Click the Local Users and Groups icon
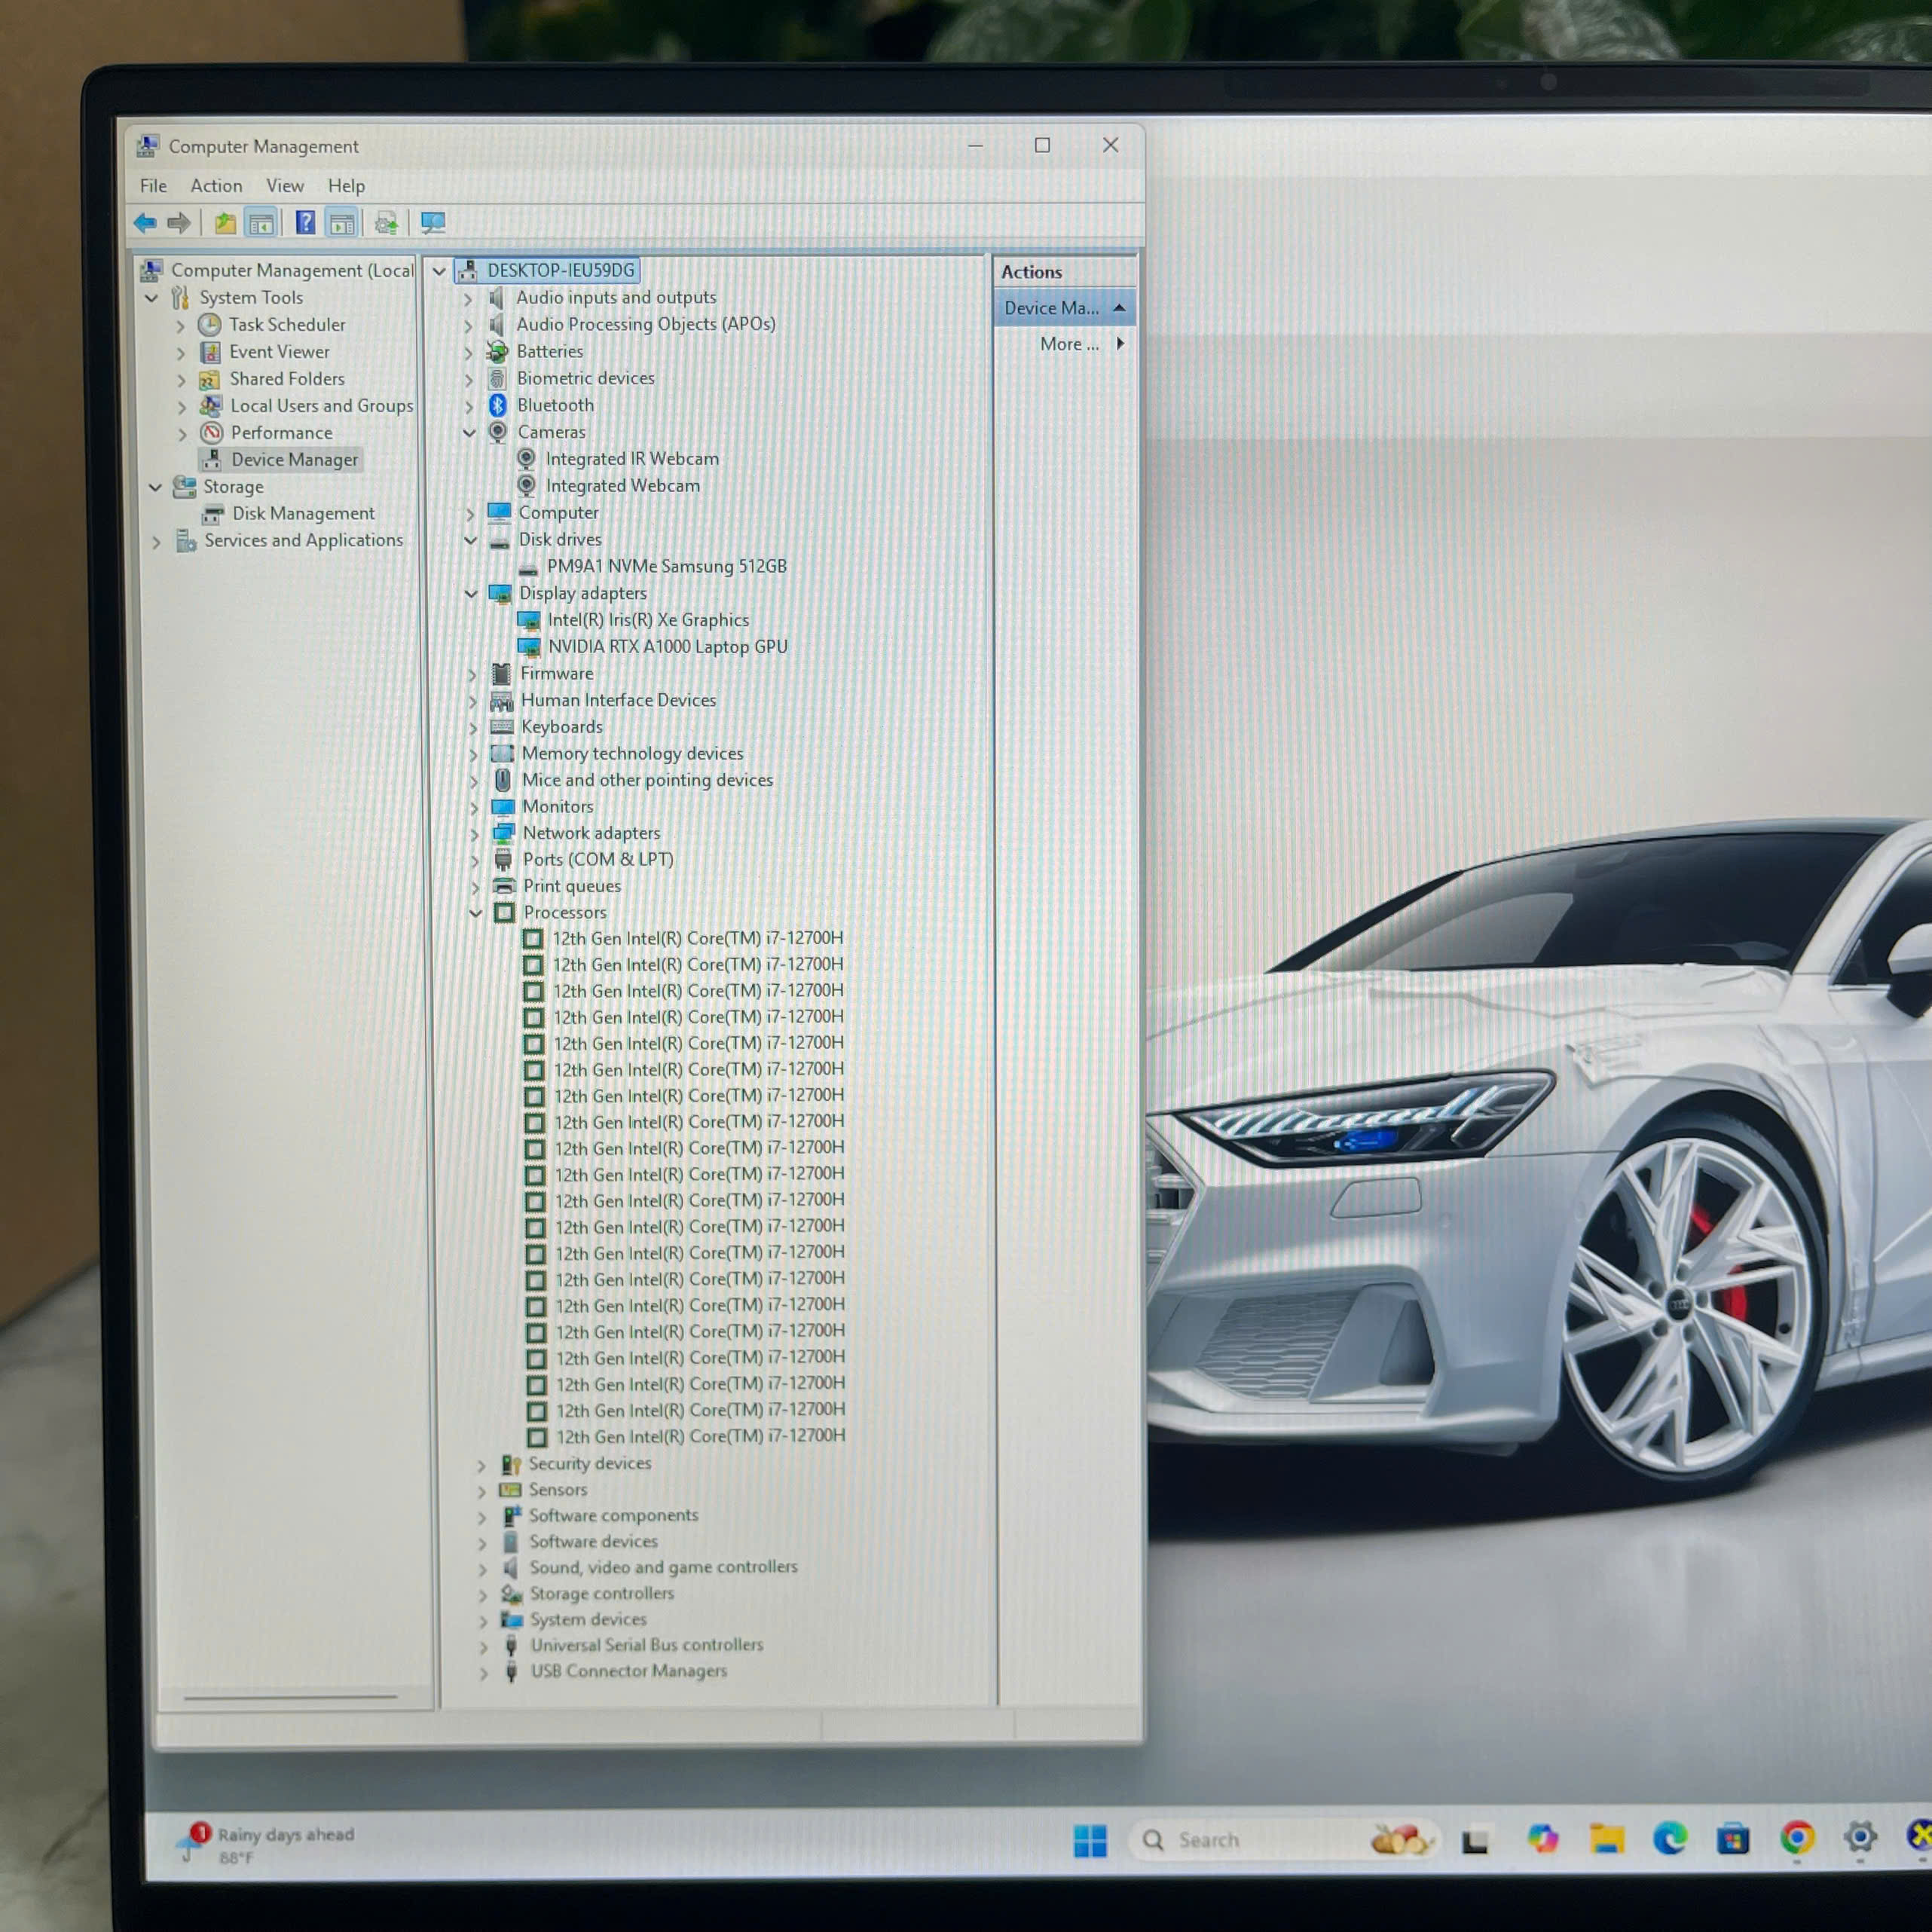This screenshot has width=1932, height=1932. click(210, 405)
